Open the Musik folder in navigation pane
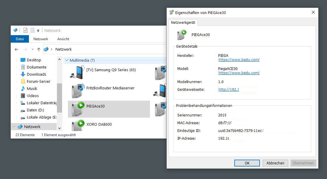This screenshot has height=179, width=327. 32,88
